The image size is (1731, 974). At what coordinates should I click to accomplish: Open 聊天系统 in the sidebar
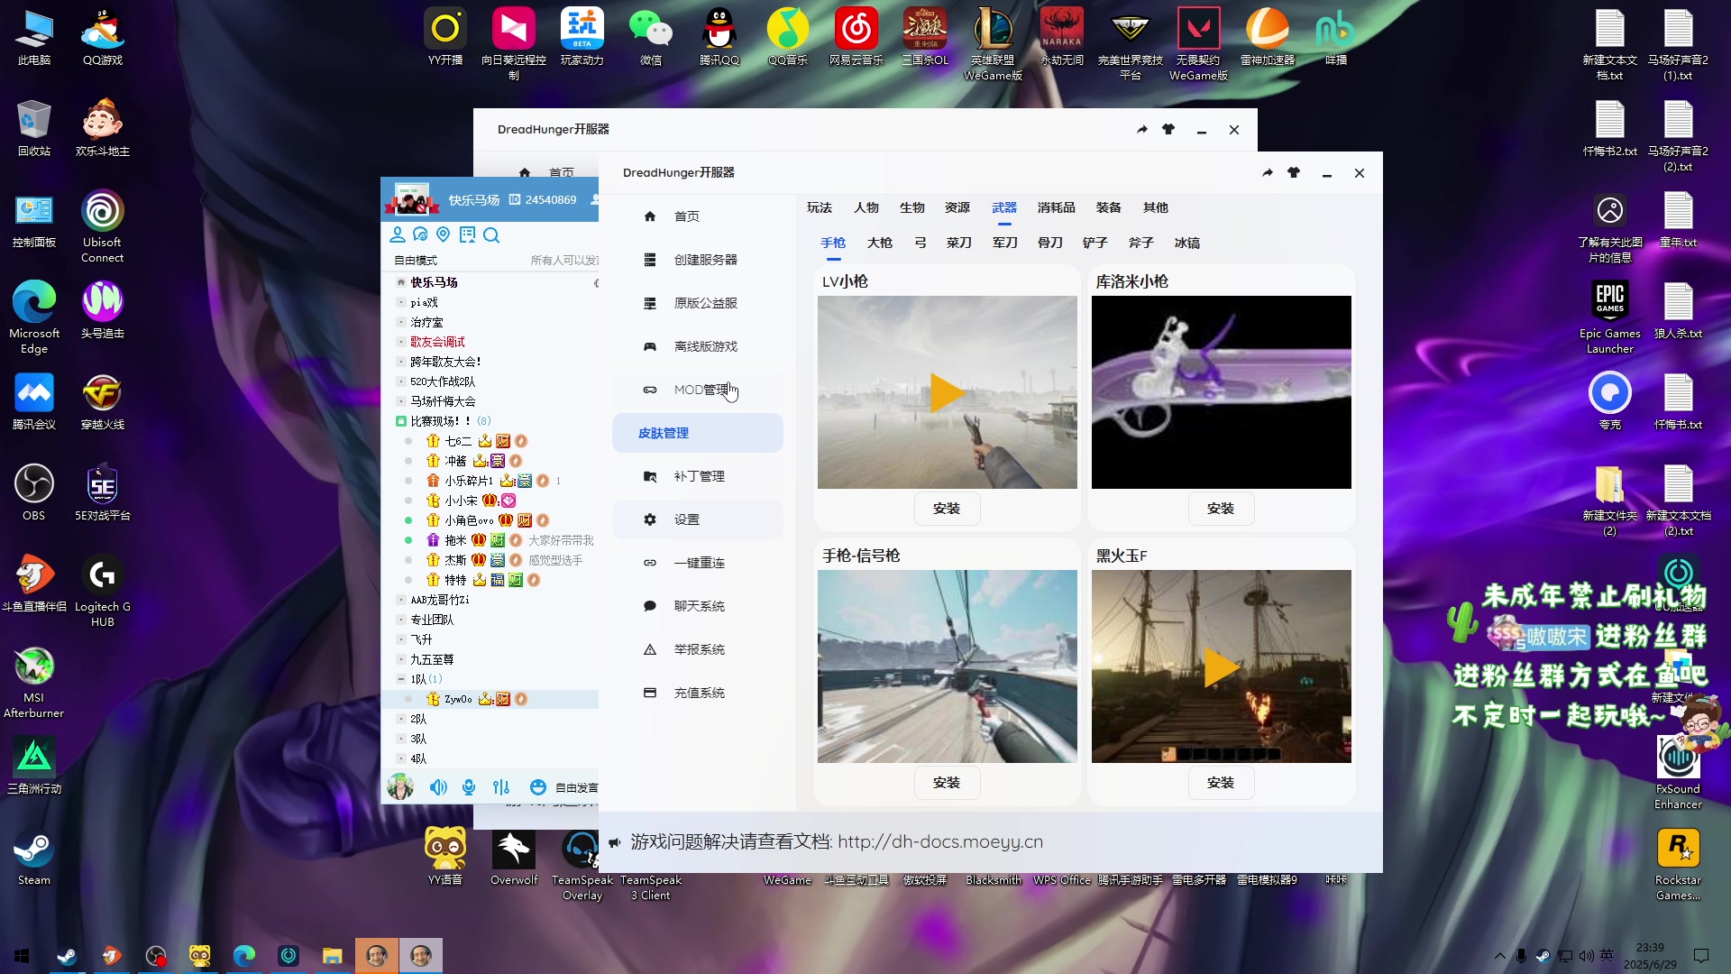click(697, 606)
